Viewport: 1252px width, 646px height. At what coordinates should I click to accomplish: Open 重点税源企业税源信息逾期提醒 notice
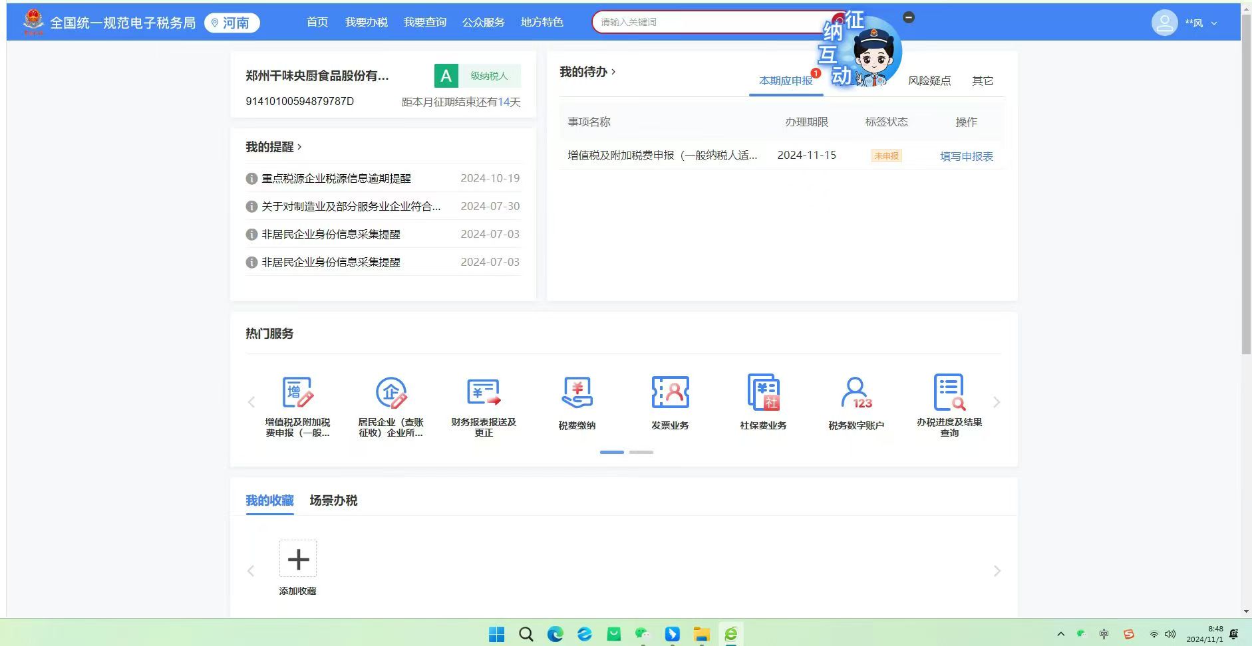[x=336, y=179]
